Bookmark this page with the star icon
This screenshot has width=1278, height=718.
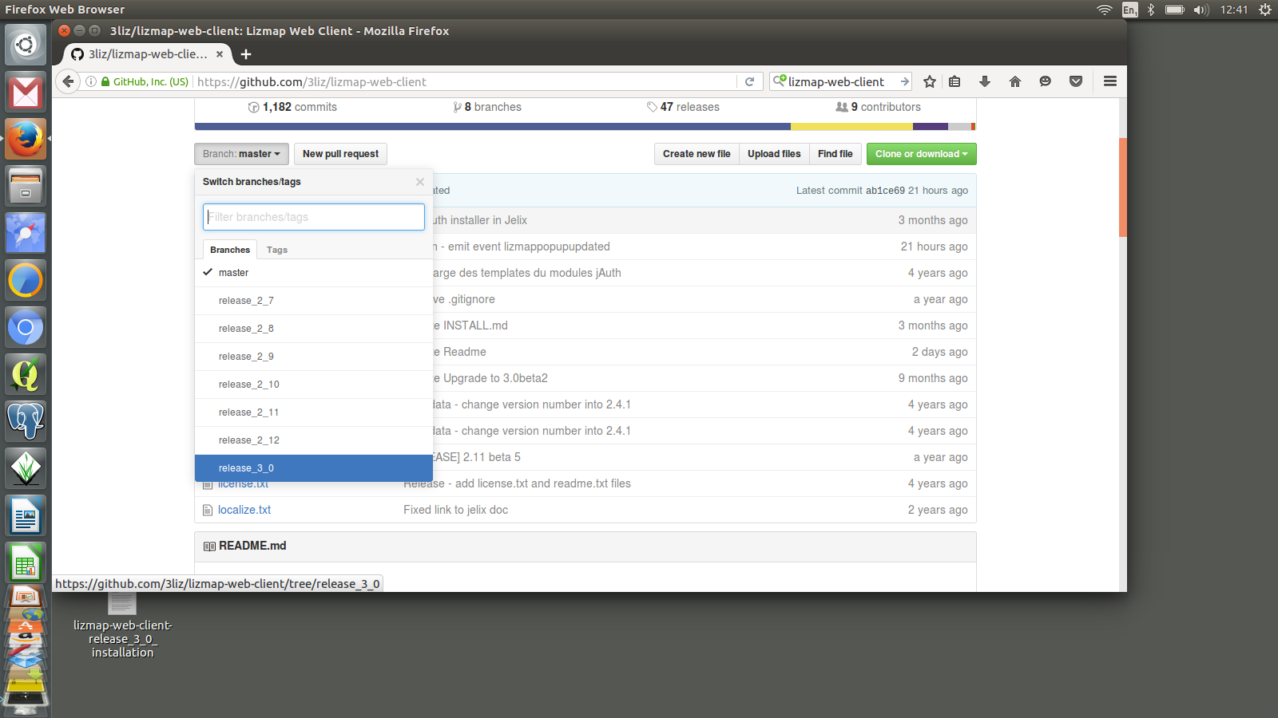tap(929, 81)
